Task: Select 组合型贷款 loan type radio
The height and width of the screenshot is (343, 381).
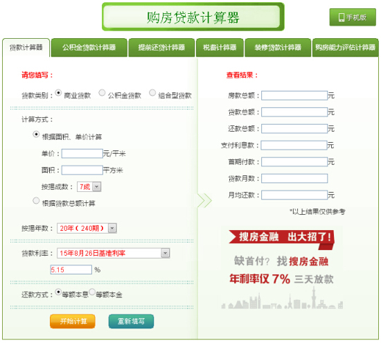Action: (152, 93)
